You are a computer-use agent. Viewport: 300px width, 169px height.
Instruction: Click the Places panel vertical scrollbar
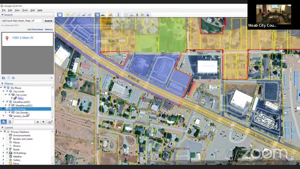[52, 102]
